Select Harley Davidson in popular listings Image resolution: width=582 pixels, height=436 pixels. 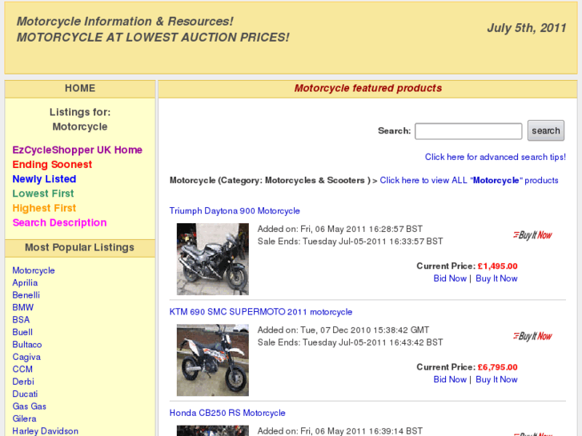(46, 431)
